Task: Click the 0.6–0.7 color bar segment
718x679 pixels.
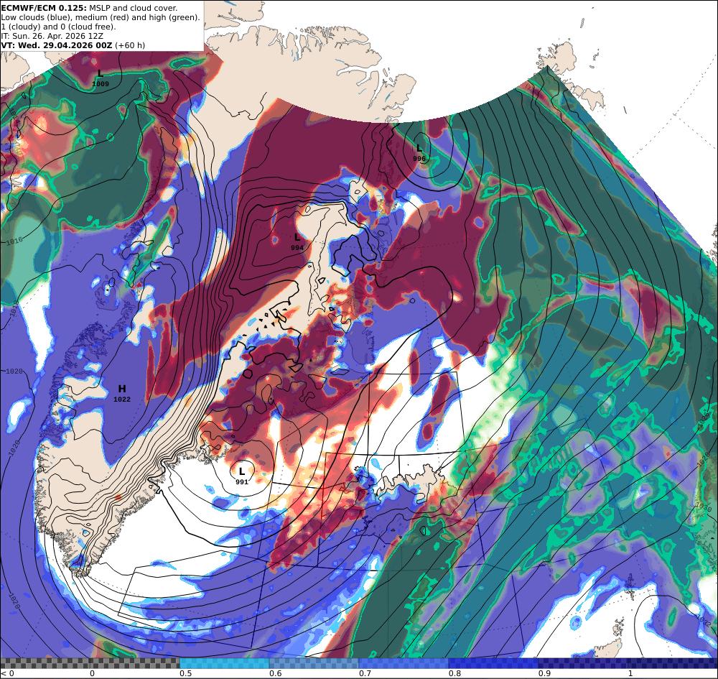Action: coord(314,663)
